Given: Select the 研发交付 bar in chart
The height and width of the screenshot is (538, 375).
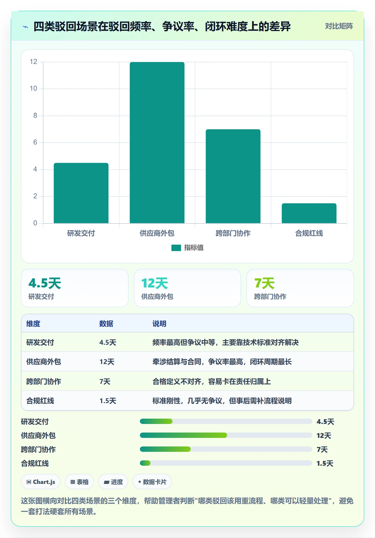Looking at the screenshot, I should click(81, 193).
